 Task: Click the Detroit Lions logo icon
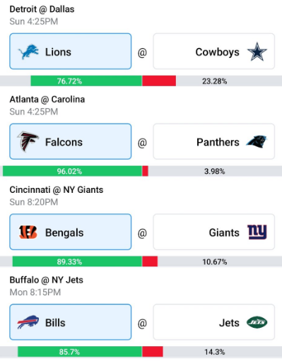(x=28, y=52)
